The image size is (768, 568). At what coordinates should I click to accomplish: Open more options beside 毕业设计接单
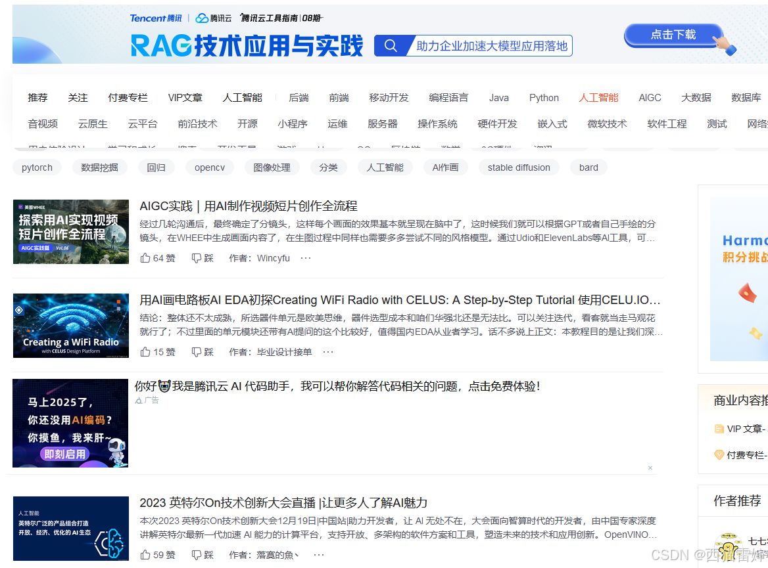coord(328,352)
